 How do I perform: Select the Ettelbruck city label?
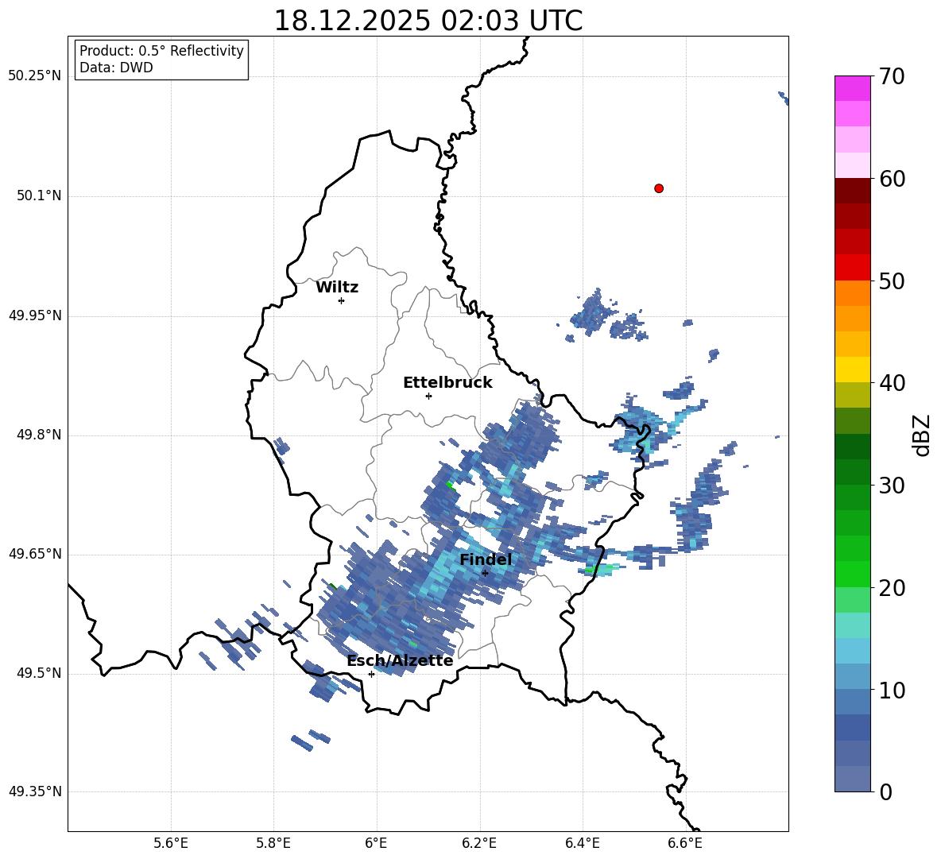click(447, 383)
